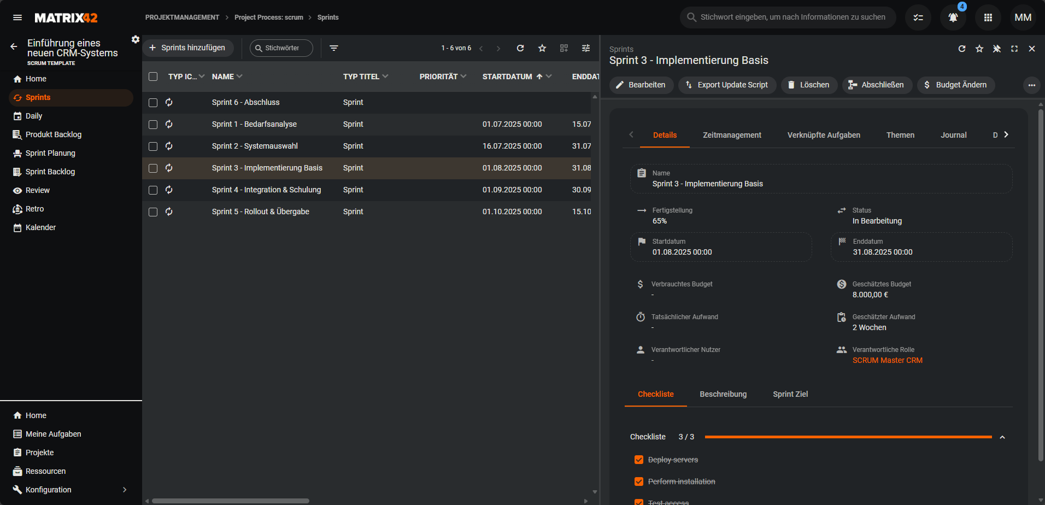Click the Sprints hinzufügen button
1045x505 pixels.
tap(187, 48)
